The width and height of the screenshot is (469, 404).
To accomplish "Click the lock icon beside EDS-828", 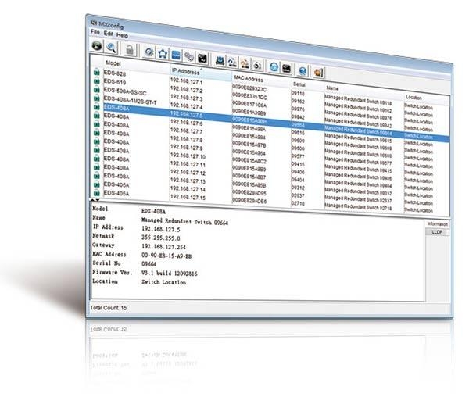I will tap(96, 72).
